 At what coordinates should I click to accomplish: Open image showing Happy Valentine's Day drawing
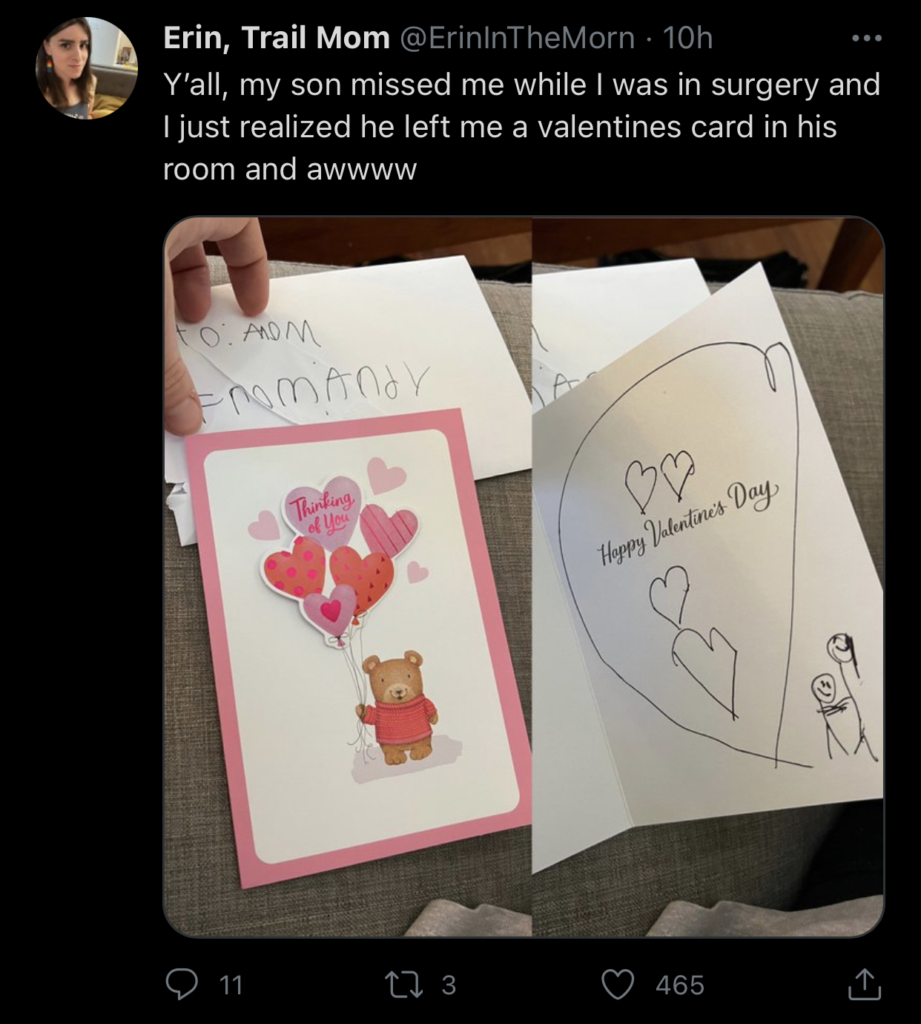(708, 577)
